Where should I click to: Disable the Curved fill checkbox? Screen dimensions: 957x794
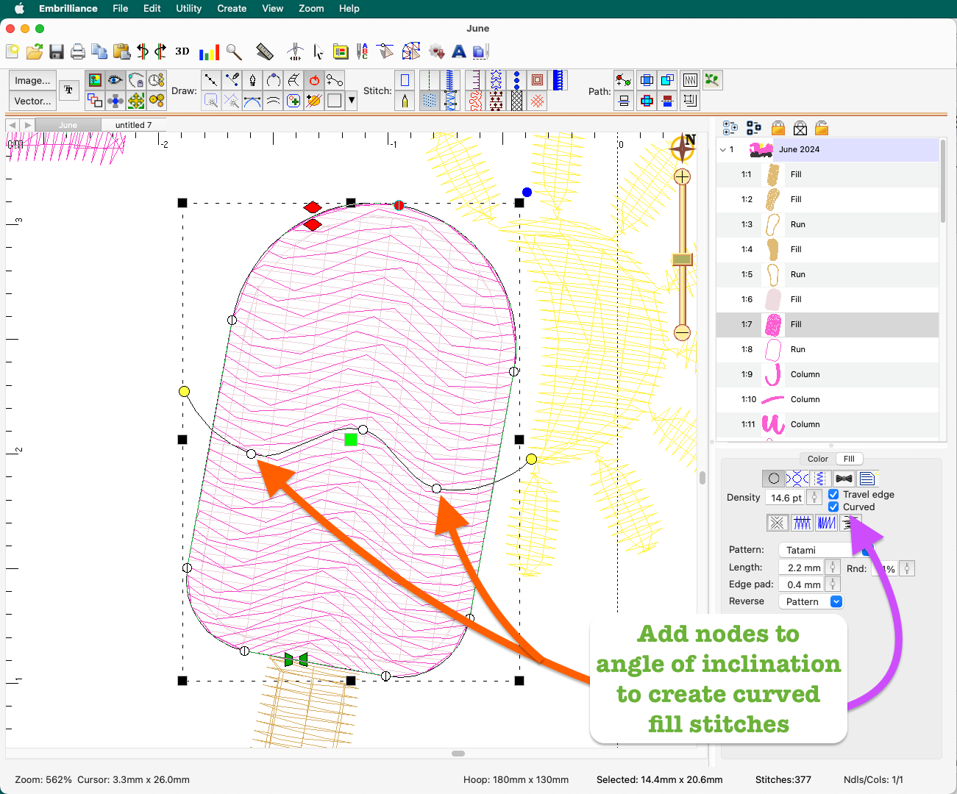[833, 507]
